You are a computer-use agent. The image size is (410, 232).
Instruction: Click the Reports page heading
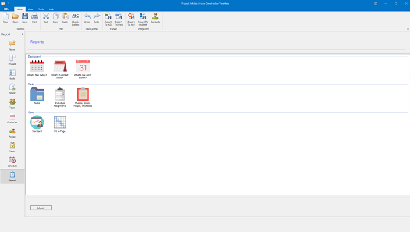pyautogui.click(x=37, y=42)
